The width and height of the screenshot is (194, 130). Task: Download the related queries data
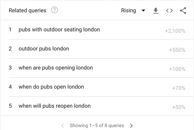(156, 11)
